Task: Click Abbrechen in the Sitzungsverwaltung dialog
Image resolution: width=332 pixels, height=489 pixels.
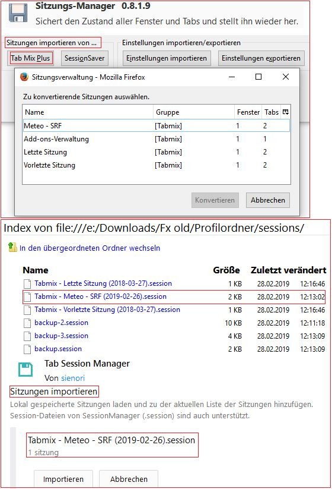Action: click(x=268, y=200)
